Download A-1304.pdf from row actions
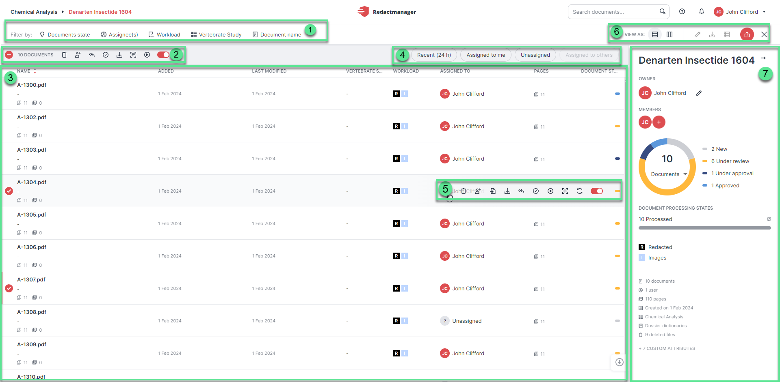Viewport: 780px width, 382px height. pyautogui.click(x=507, y=191)
